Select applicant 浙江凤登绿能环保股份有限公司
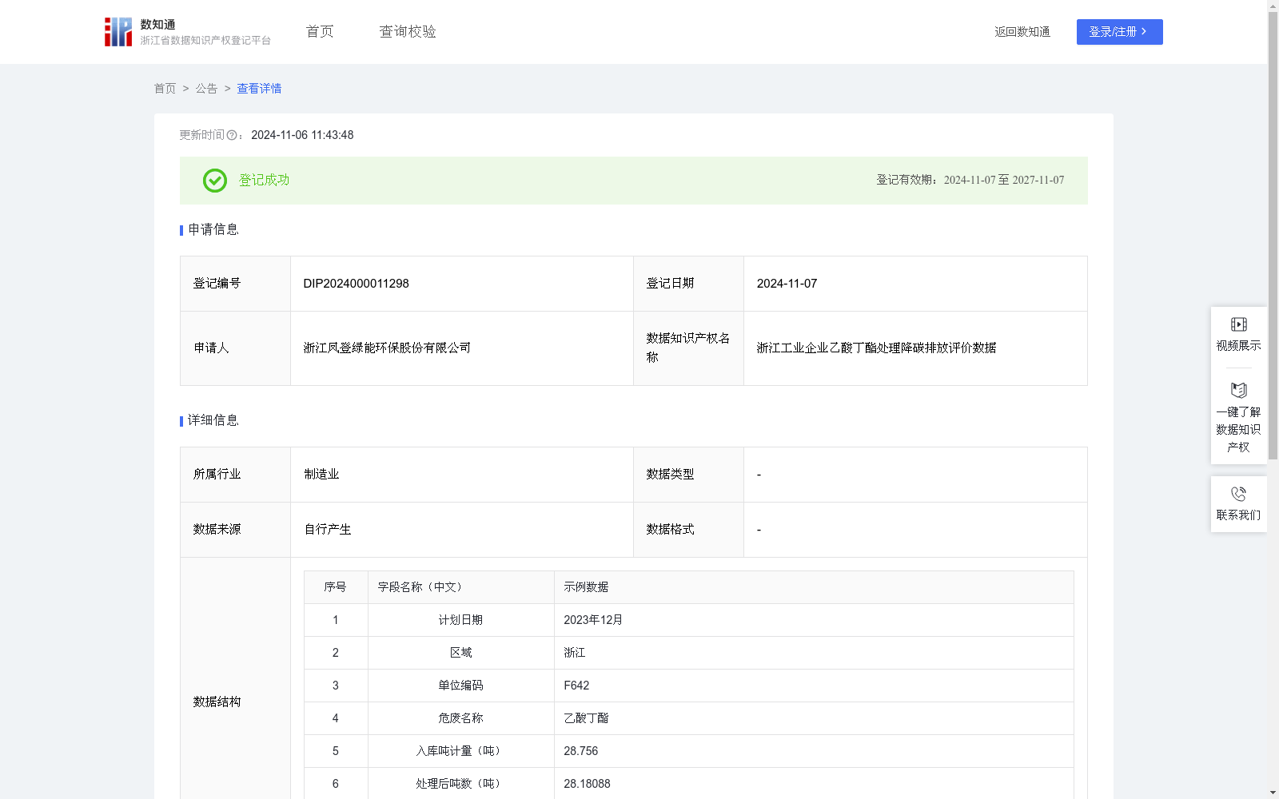The width and height of the screenshot is (1279, 799). [x=387, y=348]
